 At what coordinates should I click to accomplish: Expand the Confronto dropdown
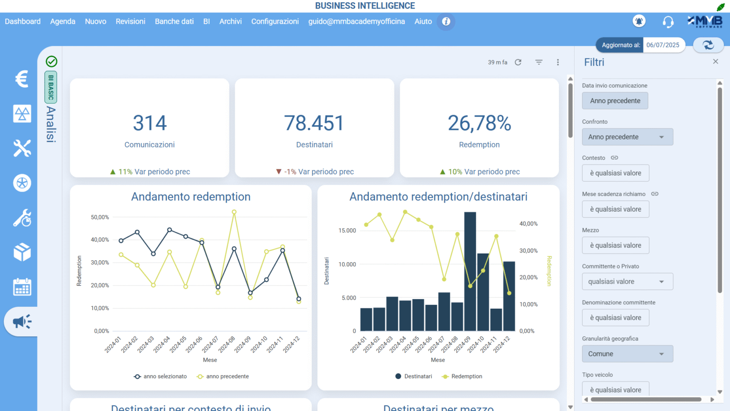point(627,137)
